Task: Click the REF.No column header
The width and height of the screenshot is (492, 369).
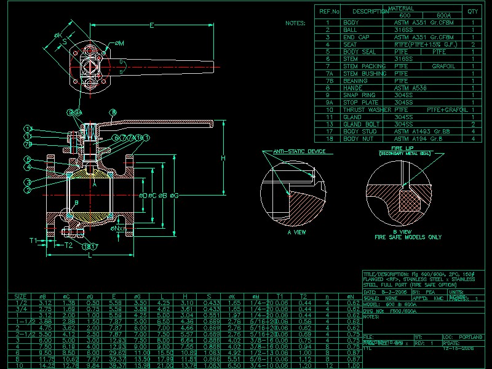Action: (x=328, y=11)
